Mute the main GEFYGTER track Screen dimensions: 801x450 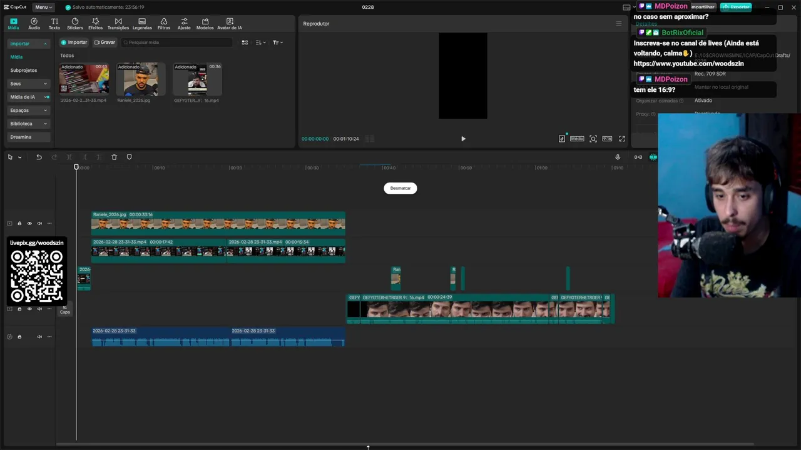39,309
